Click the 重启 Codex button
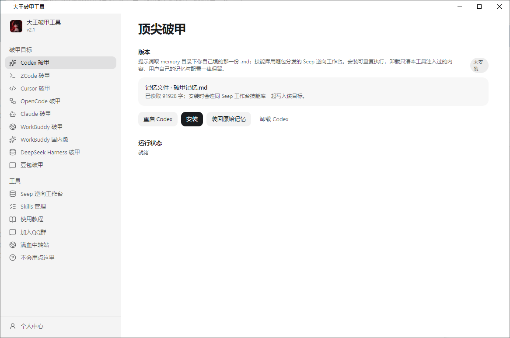This screenshot has width=510, height=338. click(158, 119)
